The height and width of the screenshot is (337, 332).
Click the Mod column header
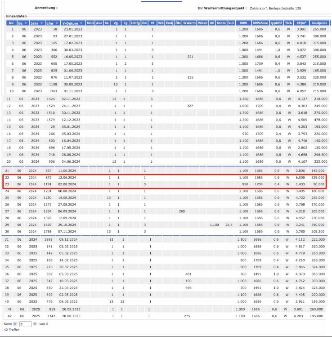[90, 23]
